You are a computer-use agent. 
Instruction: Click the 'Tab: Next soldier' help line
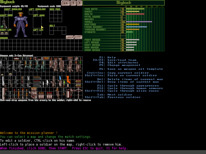(115, 94)
